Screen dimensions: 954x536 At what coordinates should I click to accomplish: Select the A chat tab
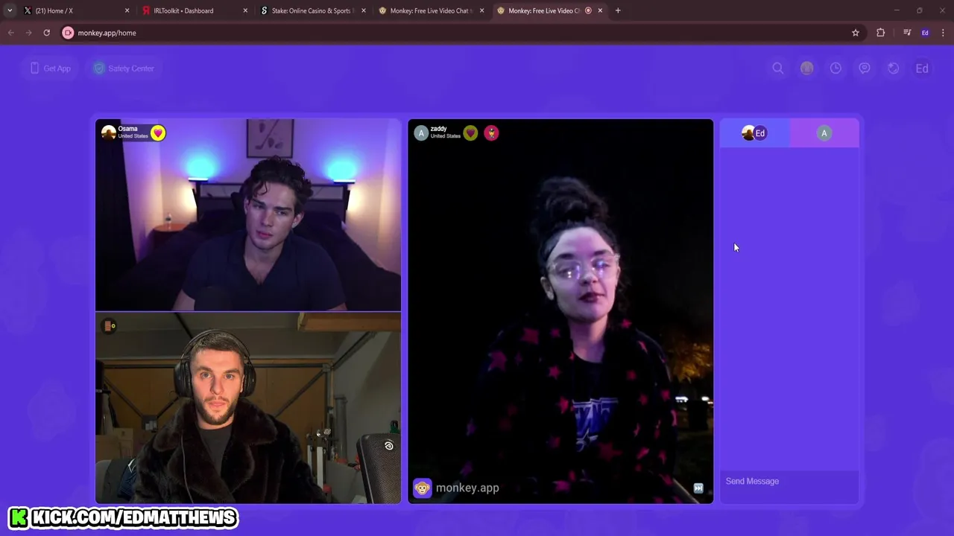824,133
